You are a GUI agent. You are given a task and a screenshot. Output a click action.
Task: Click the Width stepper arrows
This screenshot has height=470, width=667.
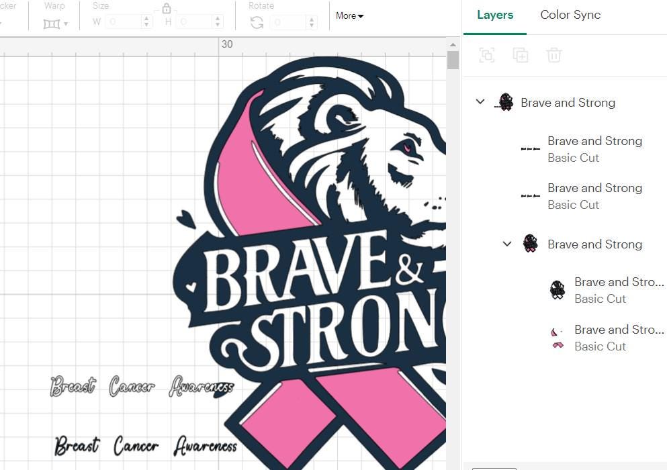point(146,21)
